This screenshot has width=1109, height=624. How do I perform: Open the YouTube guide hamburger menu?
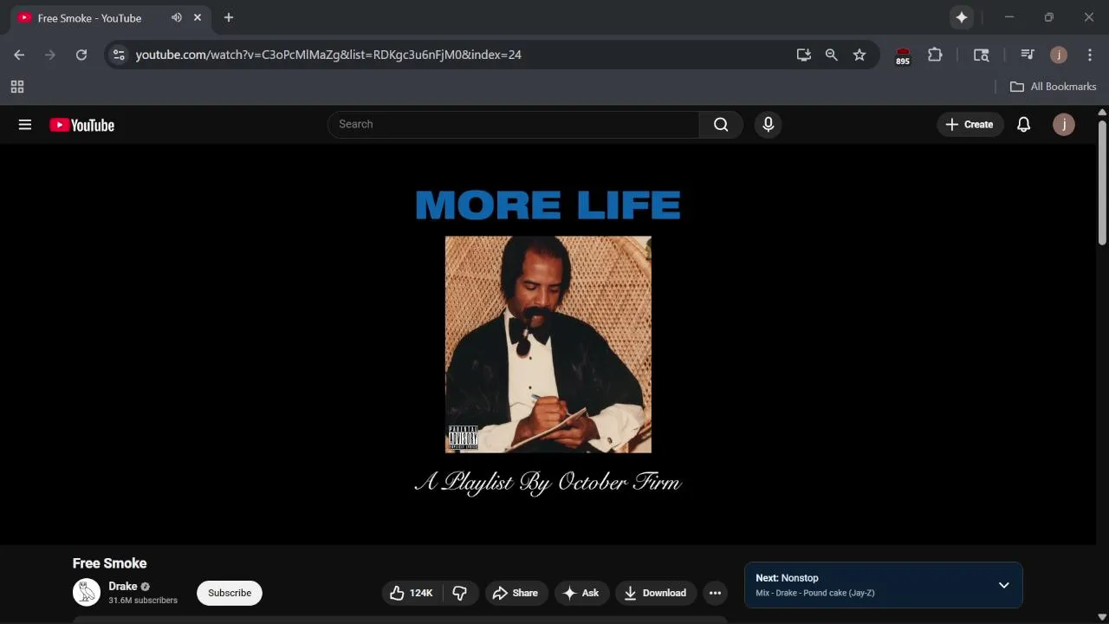[x=25, y=125]
